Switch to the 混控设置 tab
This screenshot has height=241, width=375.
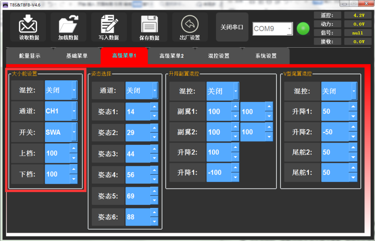tap(219, 56)
